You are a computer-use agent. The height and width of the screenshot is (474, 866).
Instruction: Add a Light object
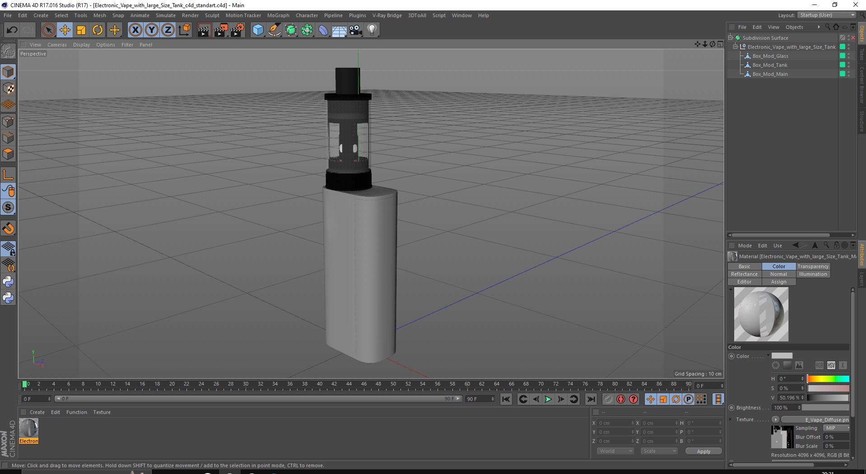click(x=372, y=30)
